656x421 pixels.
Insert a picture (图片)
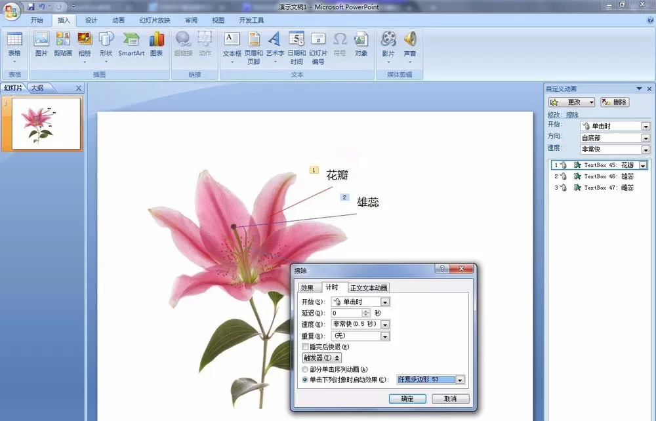(41, 45)
